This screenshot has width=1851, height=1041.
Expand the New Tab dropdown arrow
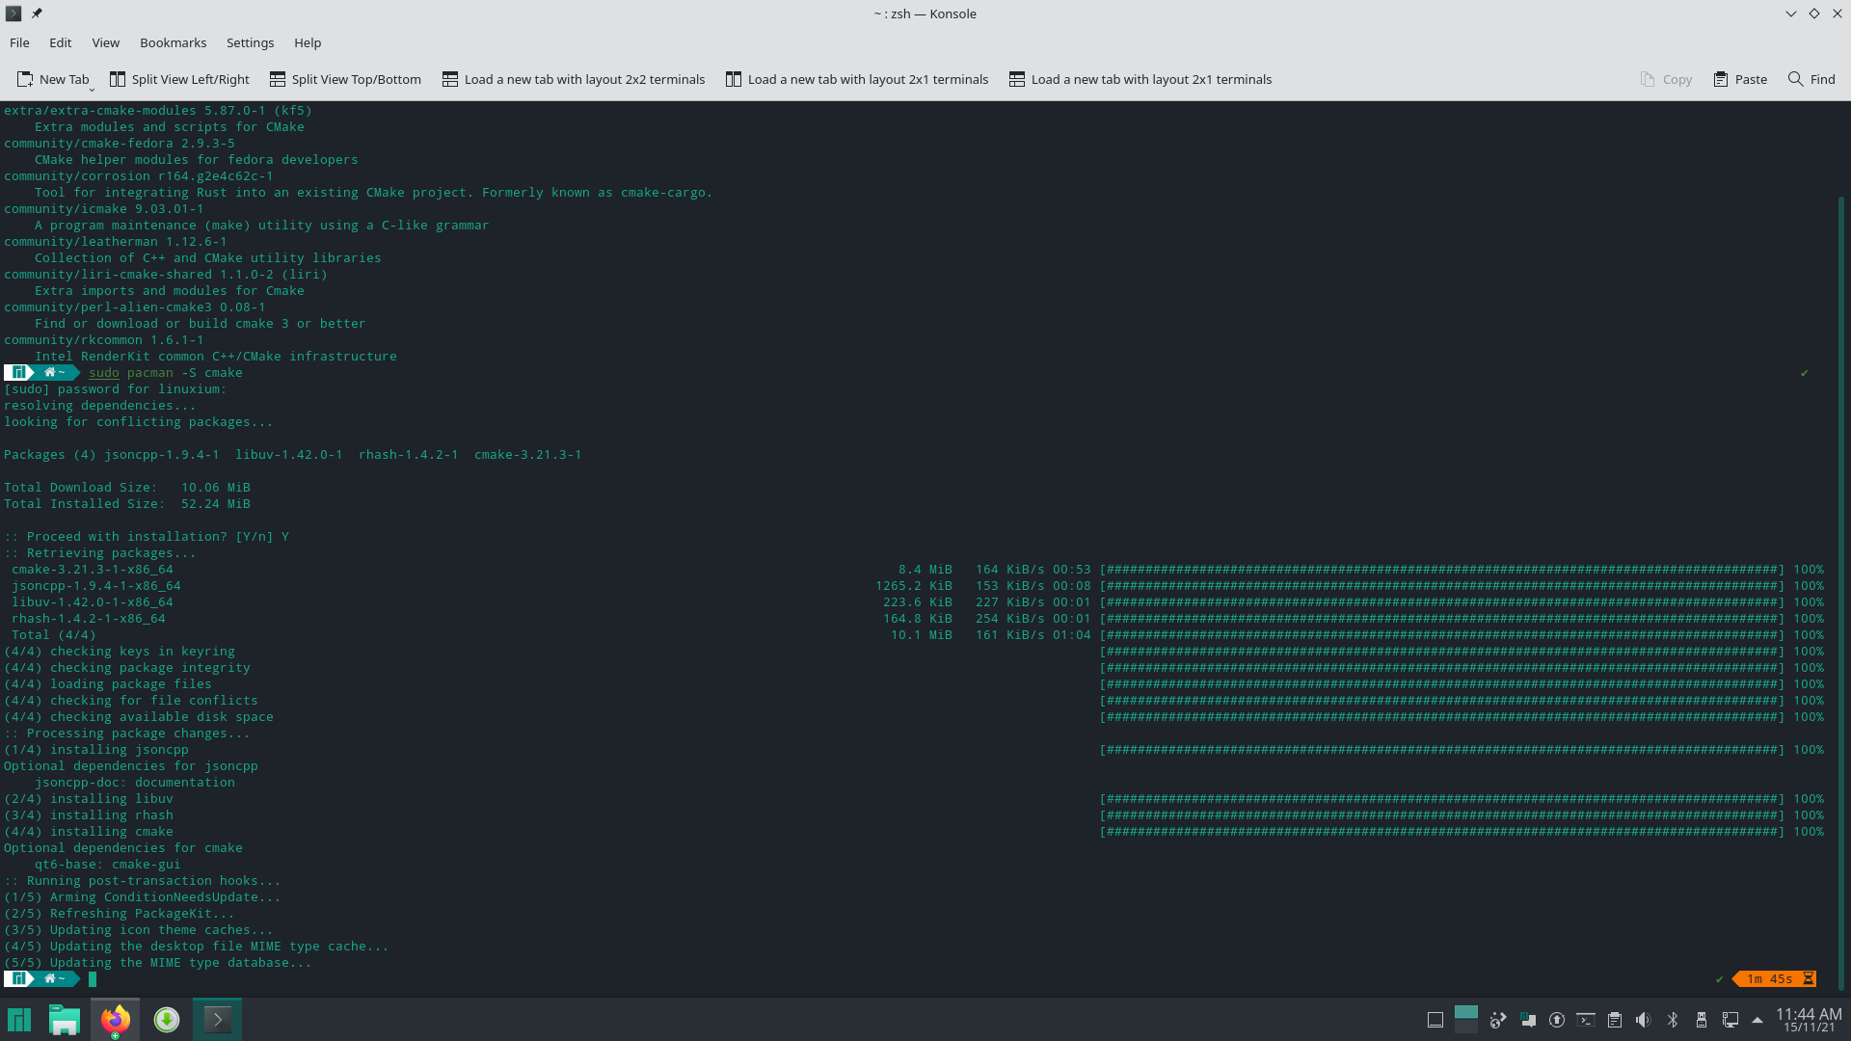92,89
